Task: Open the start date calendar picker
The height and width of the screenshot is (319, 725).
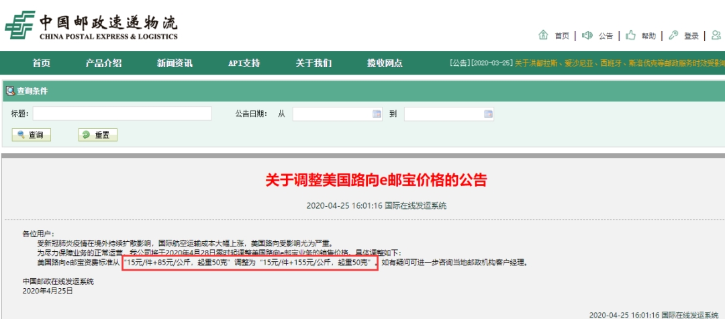Action: 377,114
